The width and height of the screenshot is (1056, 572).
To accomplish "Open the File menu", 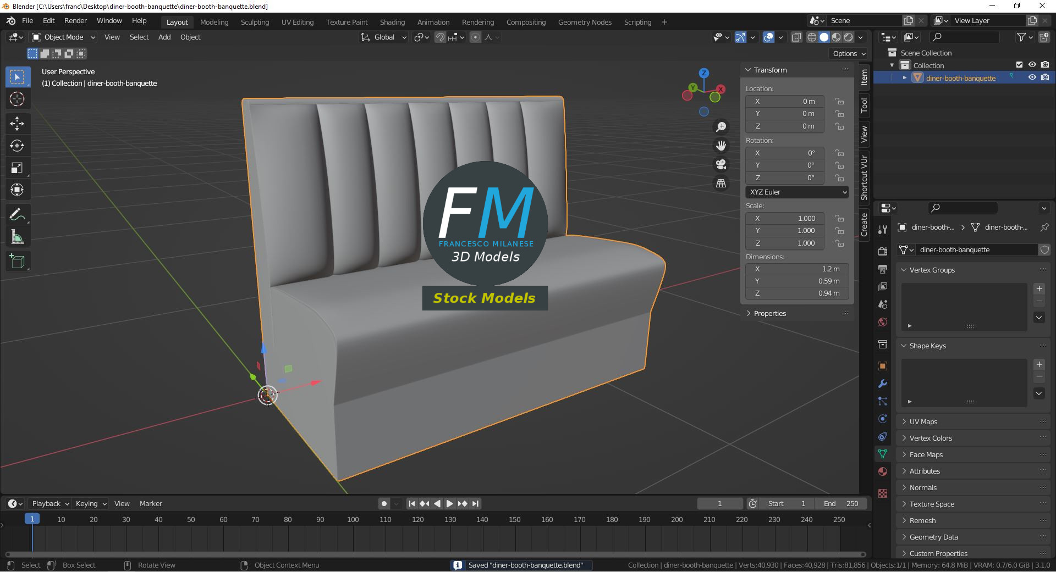I will coord(28,21).
